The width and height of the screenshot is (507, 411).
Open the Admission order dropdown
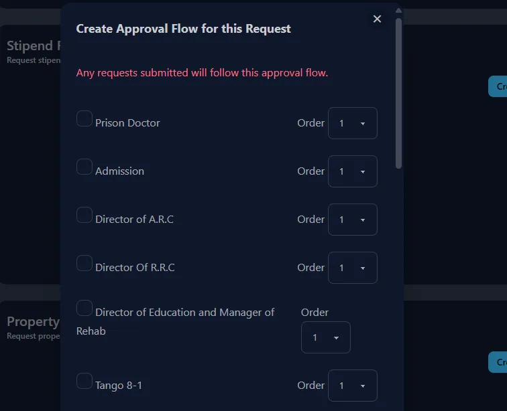point(352,171)
